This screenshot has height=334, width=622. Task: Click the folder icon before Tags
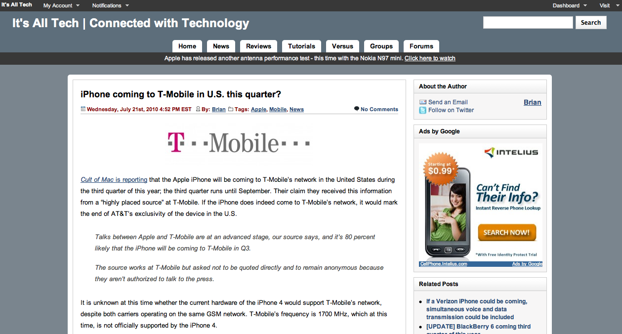point(230,109)
